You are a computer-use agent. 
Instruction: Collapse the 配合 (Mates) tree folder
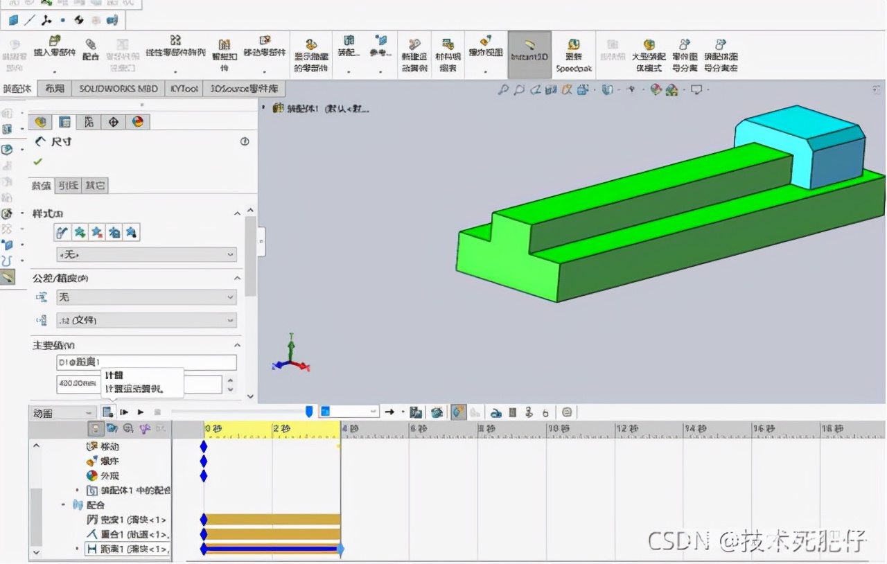coord(63,505)
